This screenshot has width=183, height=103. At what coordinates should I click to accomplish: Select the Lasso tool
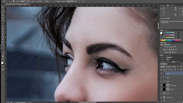pos(3,13)
